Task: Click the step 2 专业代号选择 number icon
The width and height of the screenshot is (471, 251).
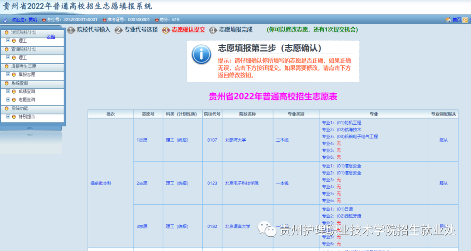Action: coord(118,30)
